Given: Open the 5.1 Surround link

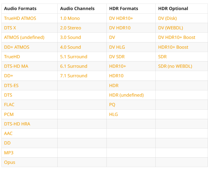Looking at the screenshot, I should click(x=74, y=57).
